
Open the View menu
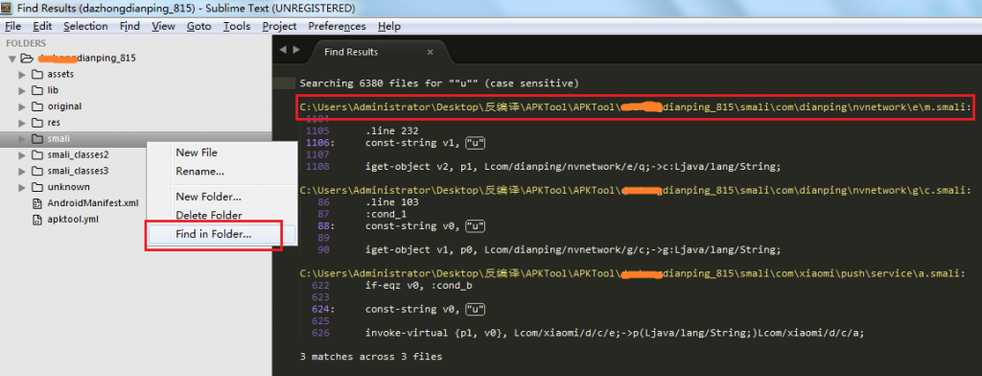click(163, 26)
